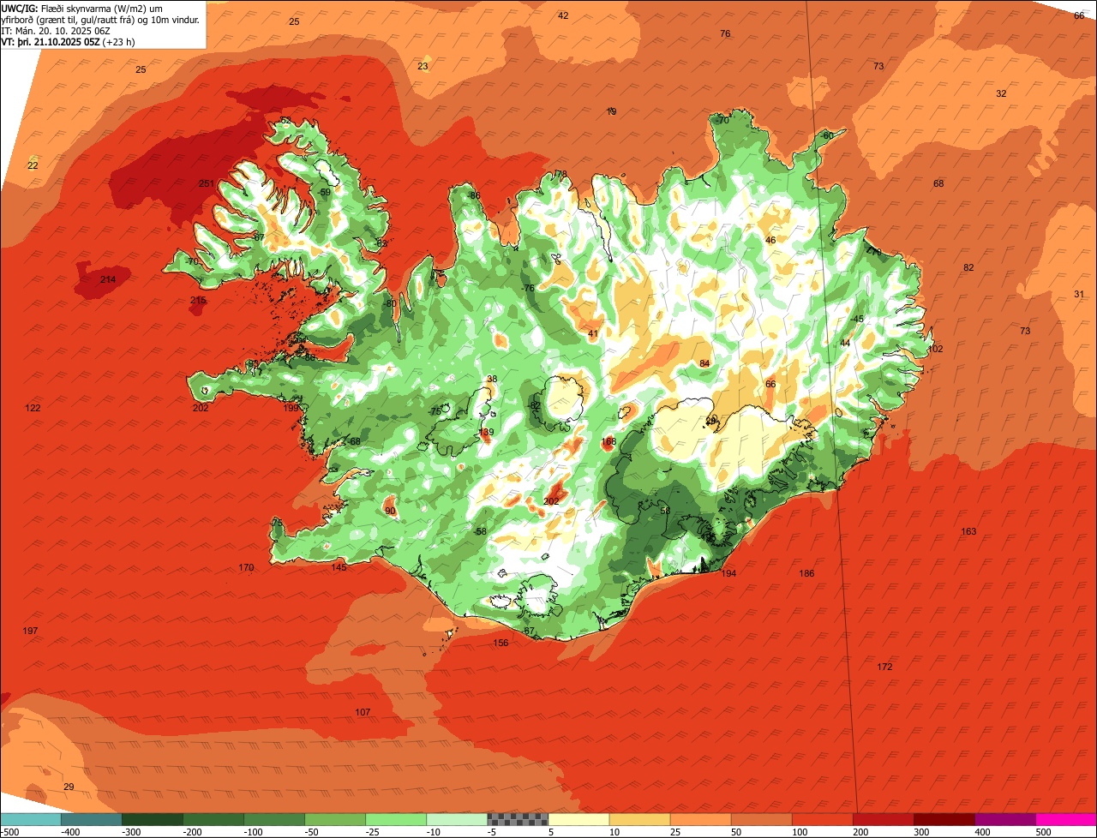Click the value 170 southwest of Iceland
The width and height of the screenshot is (1097, 838).
[x=246, y=568]
